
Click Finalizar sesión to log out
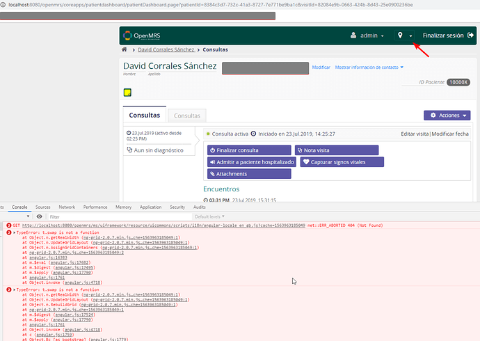point(448,35)
